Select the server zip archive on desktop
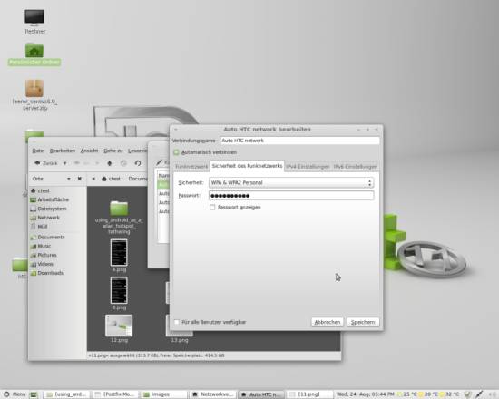Image resolution: width=499 pixels, height=399 pixels. click(34, 95)
